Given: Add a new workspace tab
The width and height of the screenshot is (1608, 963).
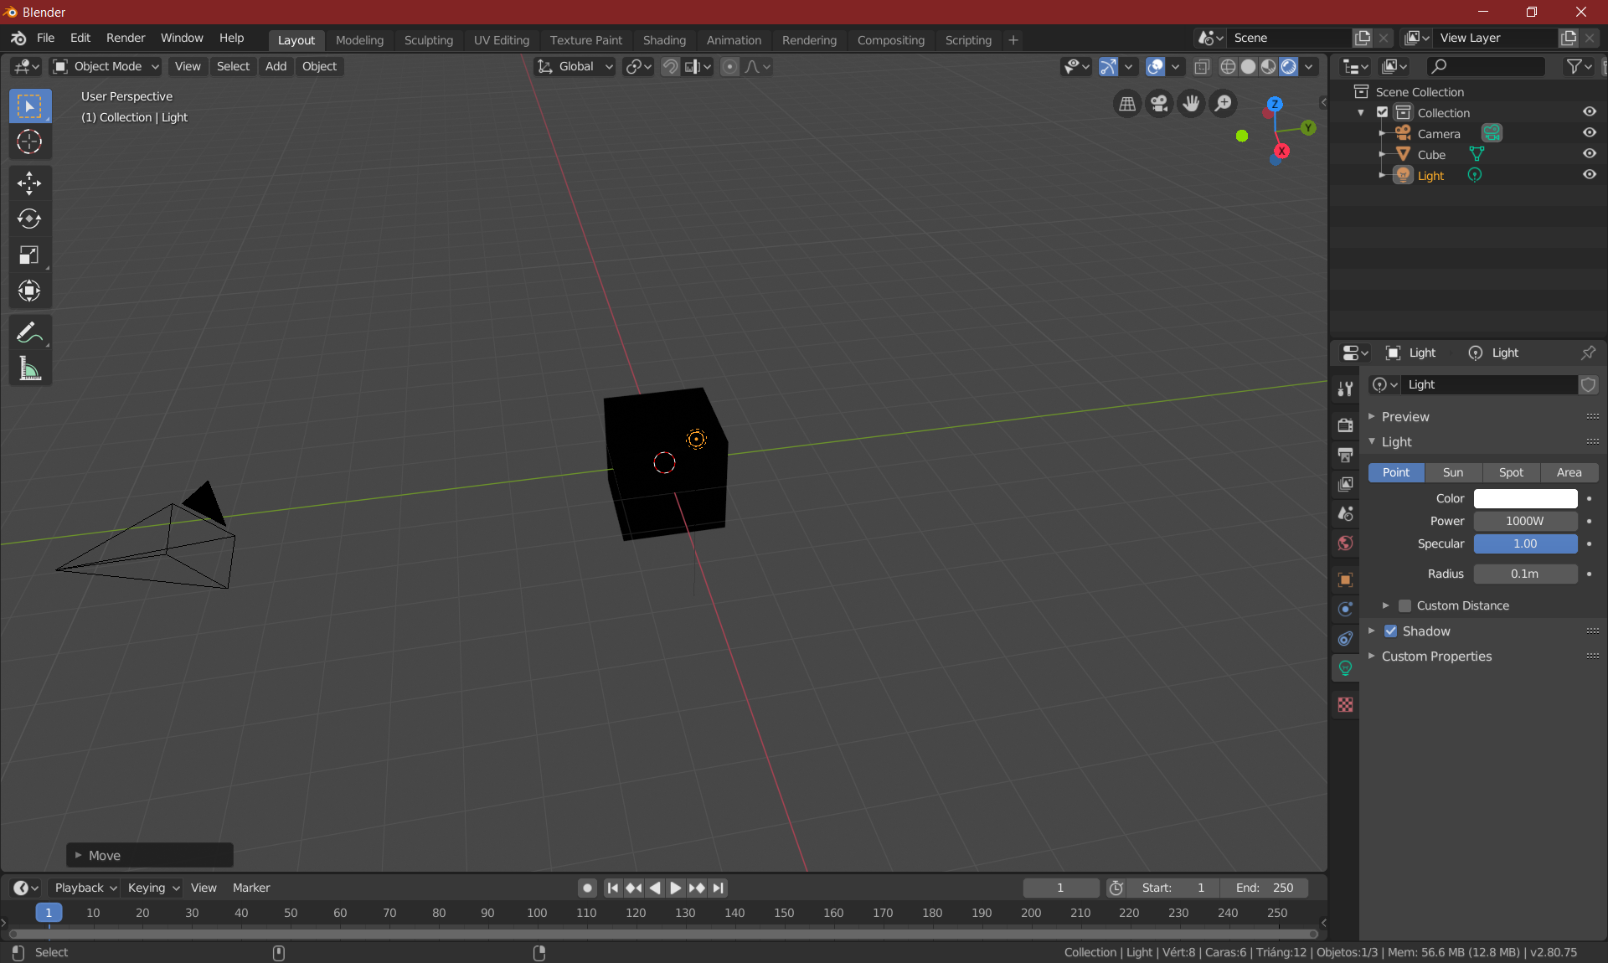Looking at the screenshot, I should click(1013, 40).
